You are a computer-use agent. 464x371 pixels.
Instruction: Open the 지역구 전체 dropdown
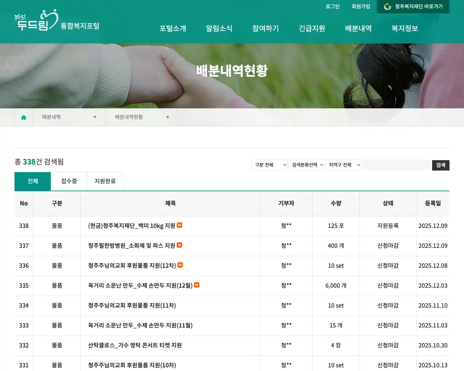tap(343, 164)
